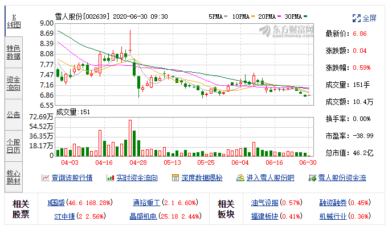Click the 成交量:151 label above the volume chart
This screenshot has width=392, height=230.
click(x=73, y=112)
